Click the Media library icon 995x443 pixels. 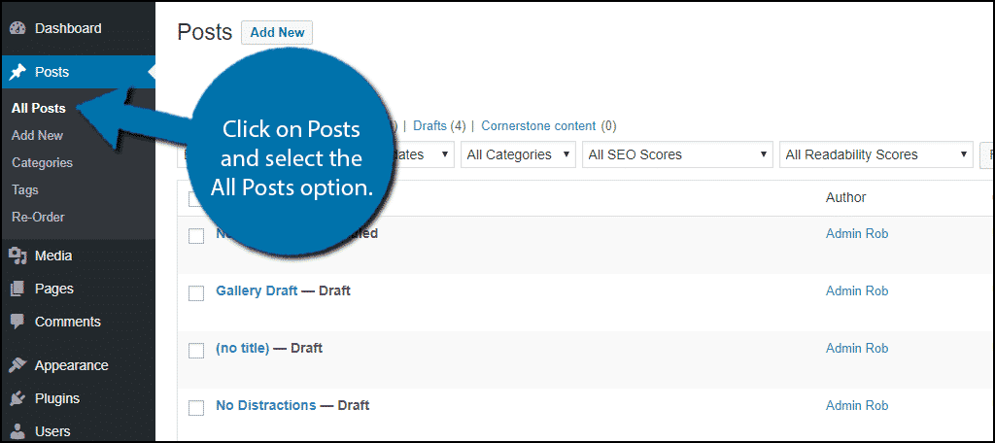[x=17, y=256]
